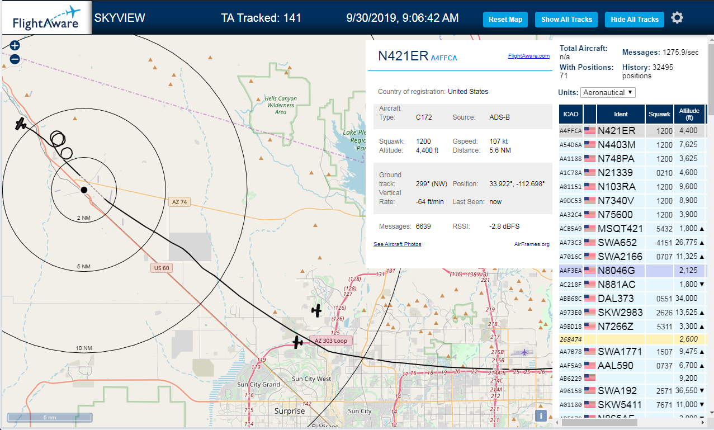
Task: Select the SKW5411 aircraft row
Action: click(x=632, y=405)
